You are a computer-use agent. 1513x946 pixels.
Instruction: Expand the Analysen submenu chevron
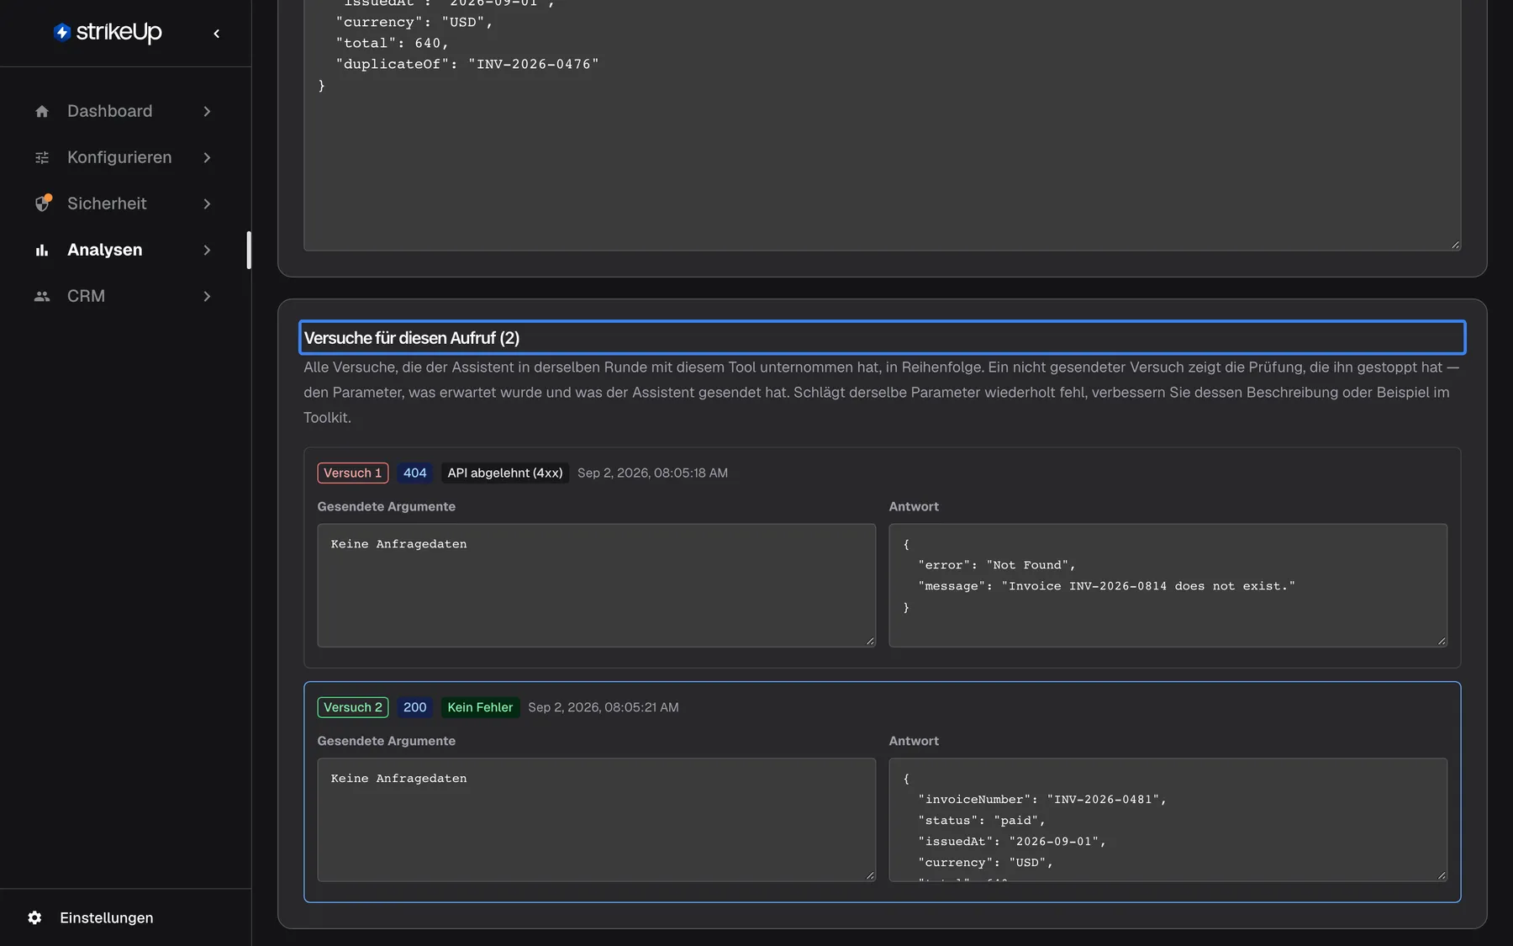point(207,250)
